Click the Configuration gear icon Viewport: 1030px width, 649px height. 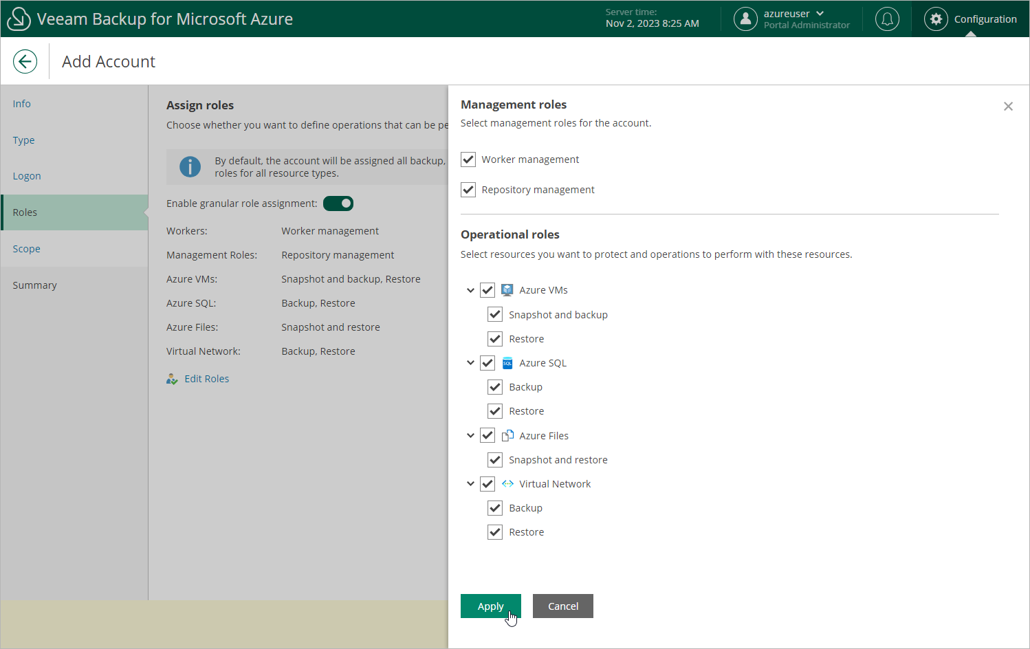[x=936, y=19]
